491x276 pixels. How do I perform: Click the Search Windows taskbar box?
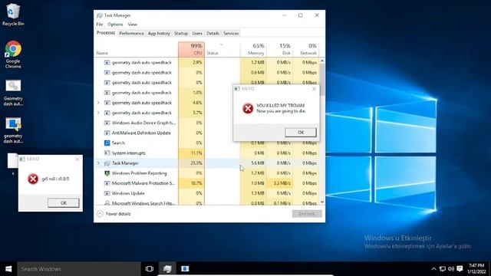click(79, 269)
